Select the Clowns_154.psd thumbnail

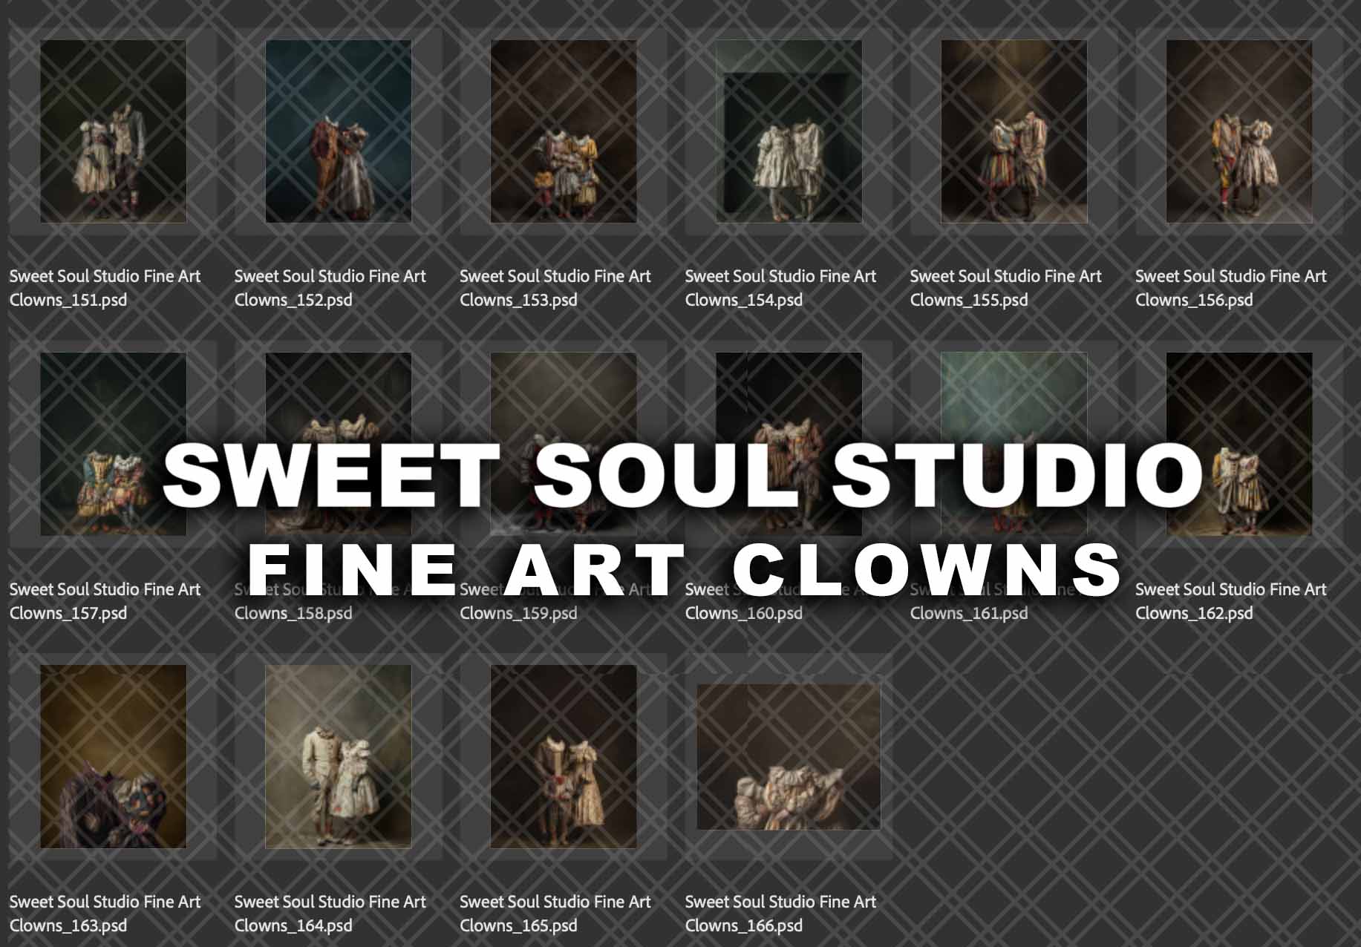point(789,131)
